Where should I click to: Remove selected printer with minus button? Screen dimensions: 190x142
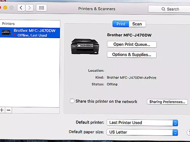[x=9, y=110]
